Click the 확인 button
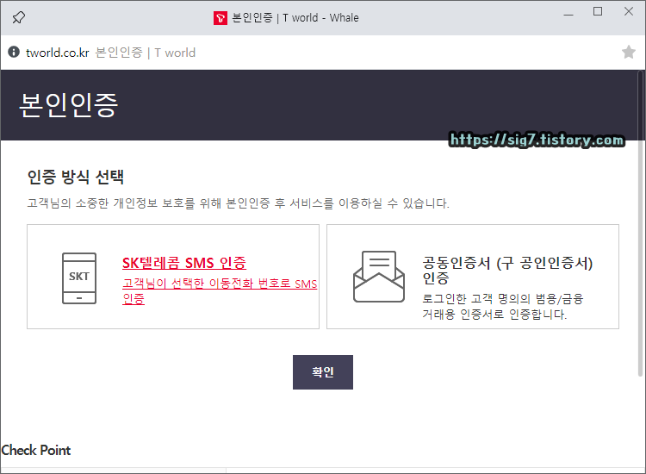The width and height of the screenshot is (646, 474). click(323, 372)
